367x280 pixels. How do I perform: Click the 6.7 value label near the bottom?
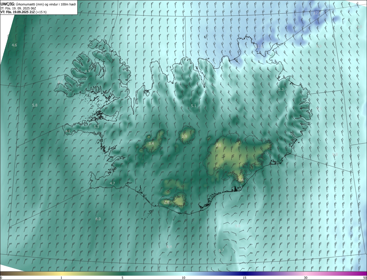click(x=221, y=250)
